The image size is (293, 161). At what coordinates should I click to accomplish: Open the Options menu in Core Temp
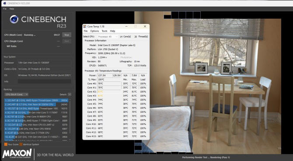tap(94, 31)
